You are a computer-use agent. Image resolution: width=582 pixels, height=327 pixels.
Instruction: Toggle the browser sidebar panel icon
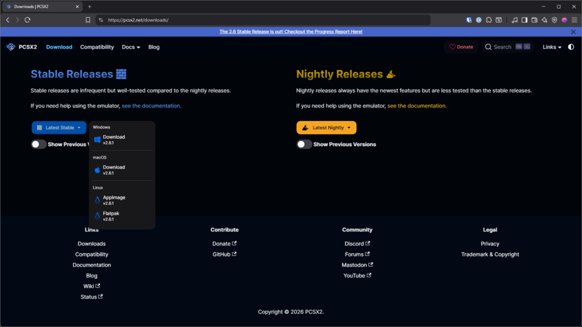tap(524, 20)
